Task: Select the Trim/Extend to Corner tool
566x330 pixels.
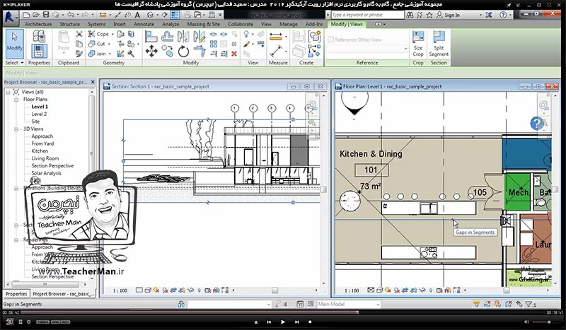Action: click(x=200, y=51)
